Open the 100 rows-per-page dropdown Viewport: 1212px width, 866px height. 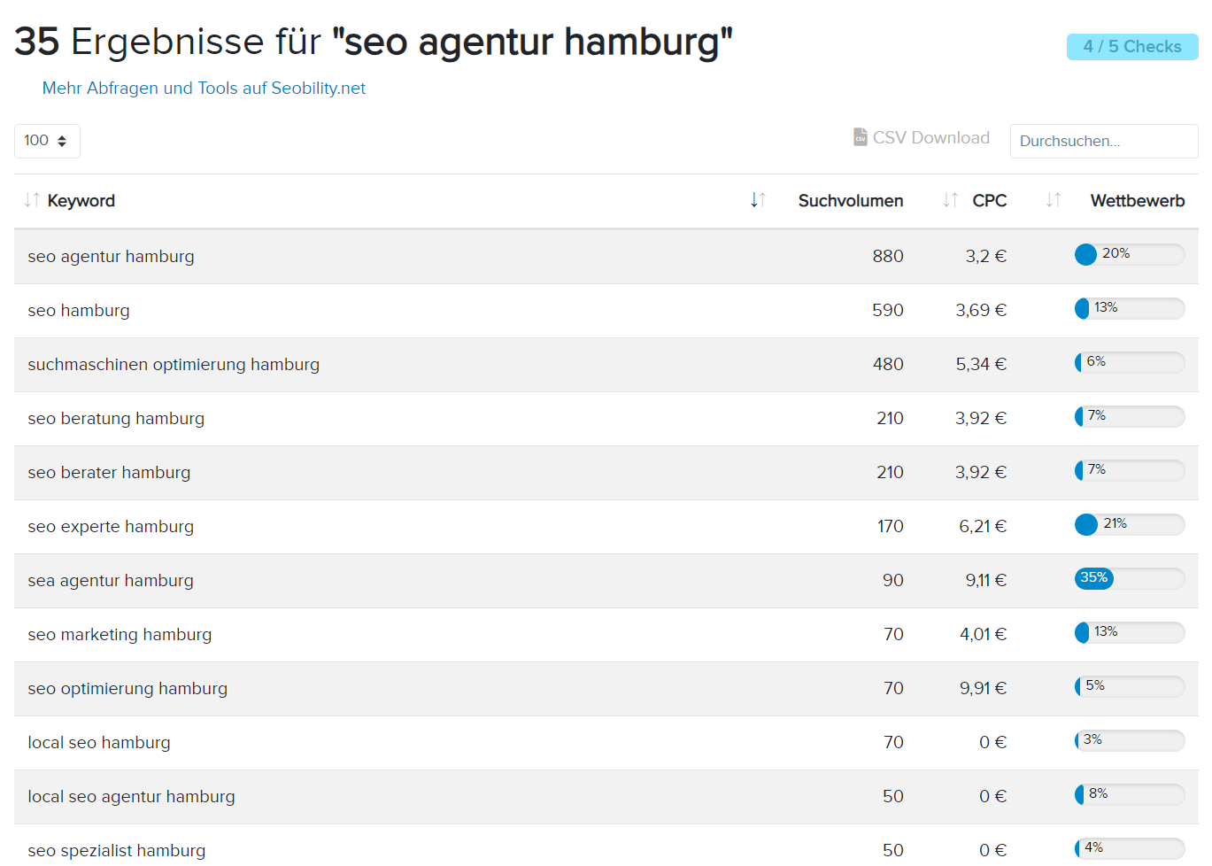(x=47, y=141)
